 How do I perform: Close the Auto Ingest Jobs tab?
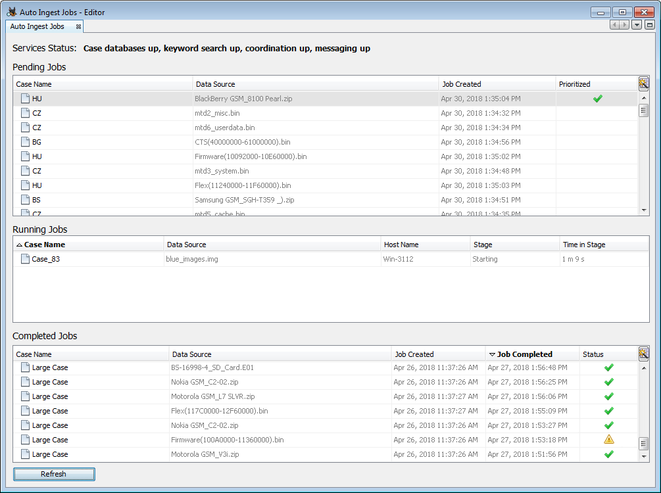coord(79,26)
